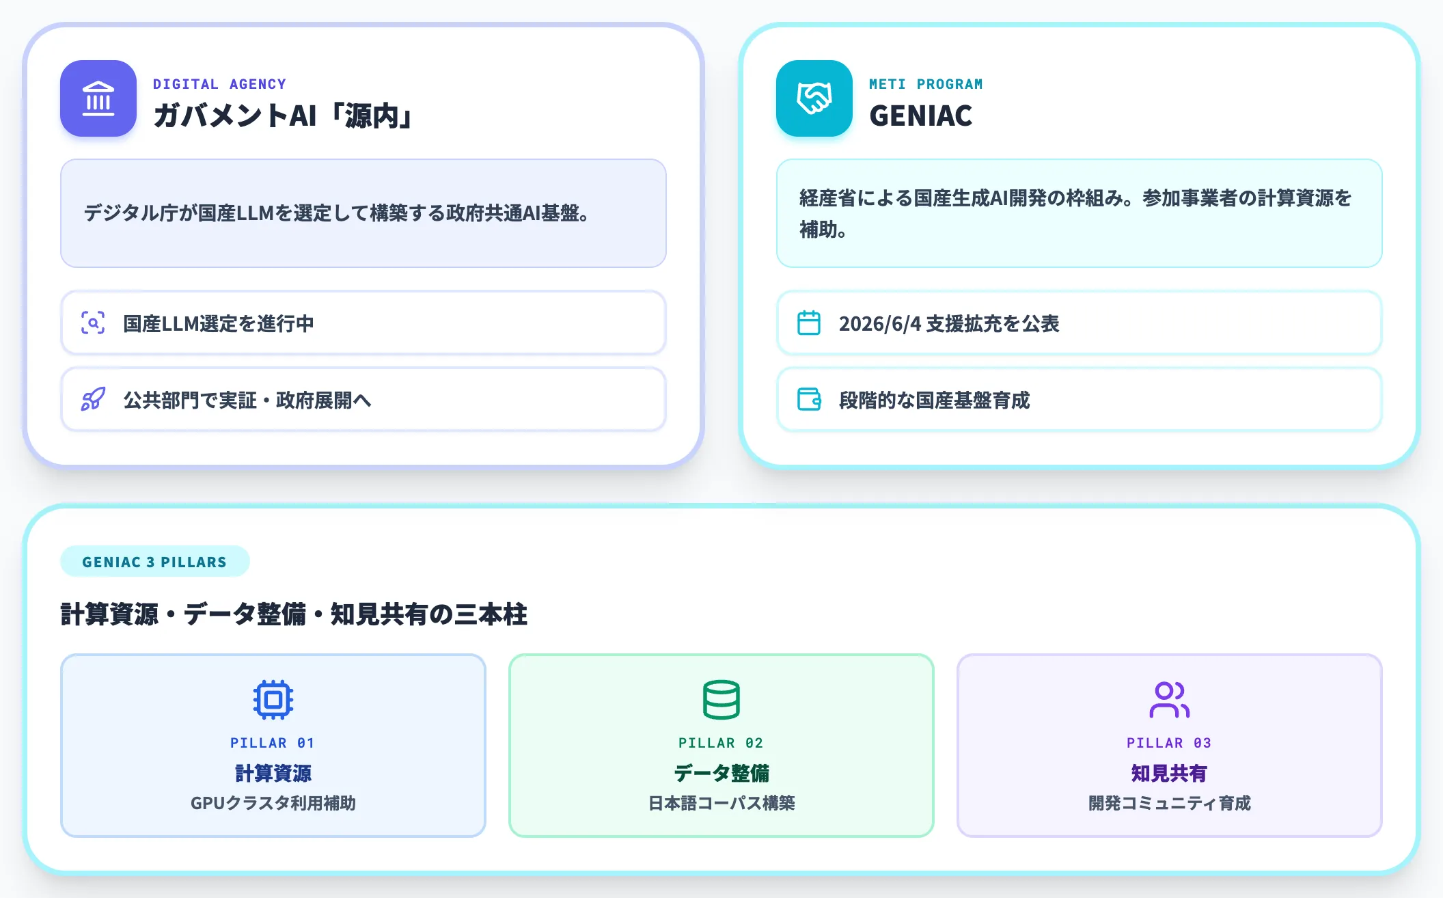This screenshot has height=898, width=1443.
Task: Click the 計算資源・データ整備・知見共有の三本柱 heading
Action: (x=294, y=614)
